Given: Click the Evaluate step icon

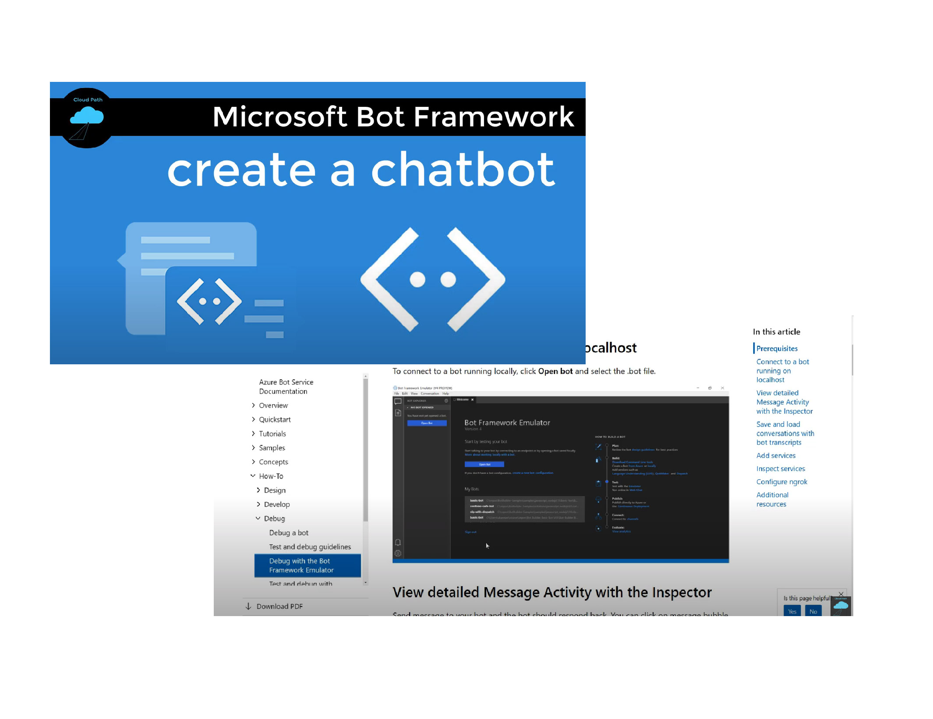Looking at the screenshot, I should coord(598,529).
